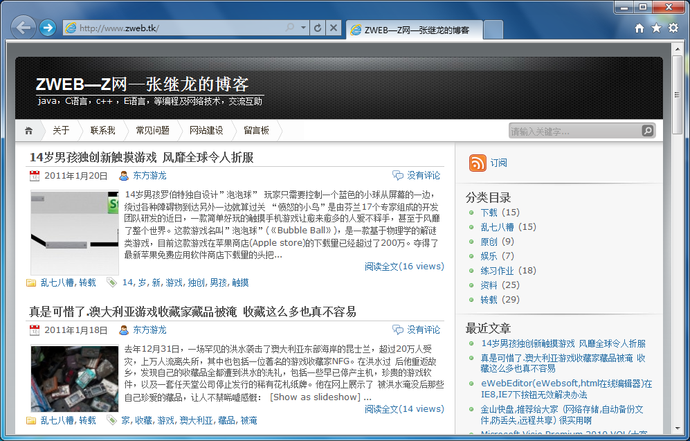Open tag 藏品 under the second post

click(226, 420)
